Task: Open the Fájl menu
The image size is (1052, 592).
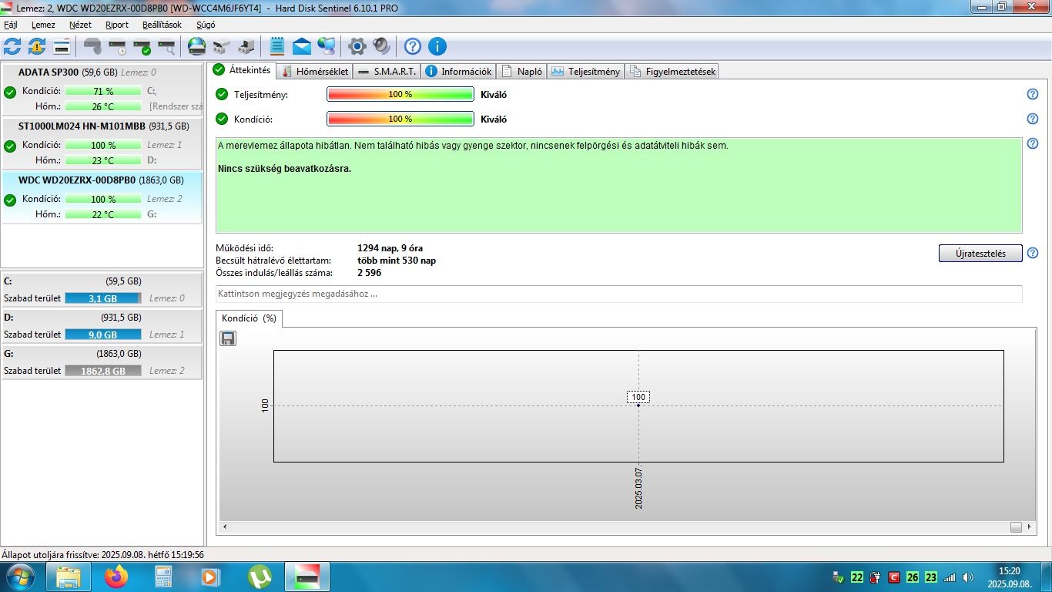Action: click(x=11, y=25)
